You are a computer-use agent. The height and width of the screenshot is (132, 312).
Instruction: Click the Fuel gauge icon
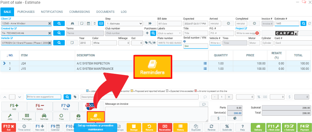coord(78,117)
